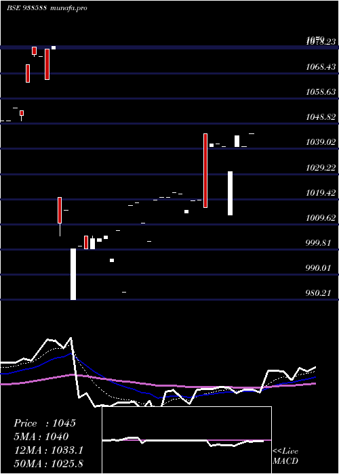Select the 1058.63 price level label
The image size is (339, 474).
321,91
